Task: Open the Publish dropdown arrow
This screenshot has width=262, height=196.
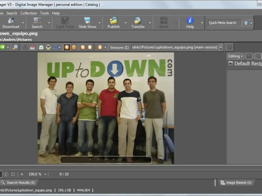Action: [x=125, y=23]
